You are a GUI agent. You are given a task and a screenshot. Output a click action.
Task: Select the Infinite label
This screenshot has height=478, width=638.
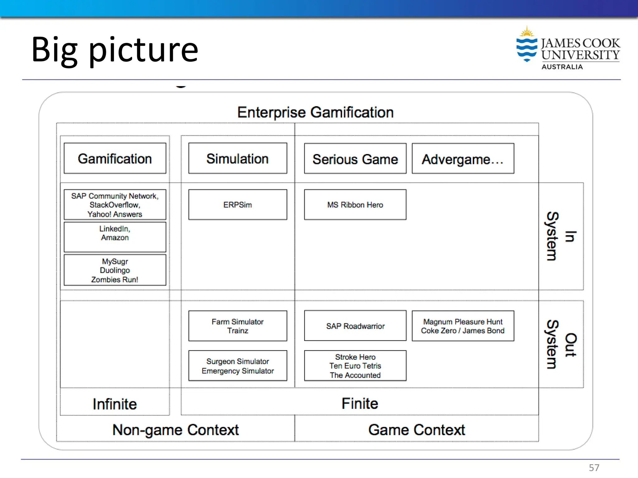[x=115, y=404]
